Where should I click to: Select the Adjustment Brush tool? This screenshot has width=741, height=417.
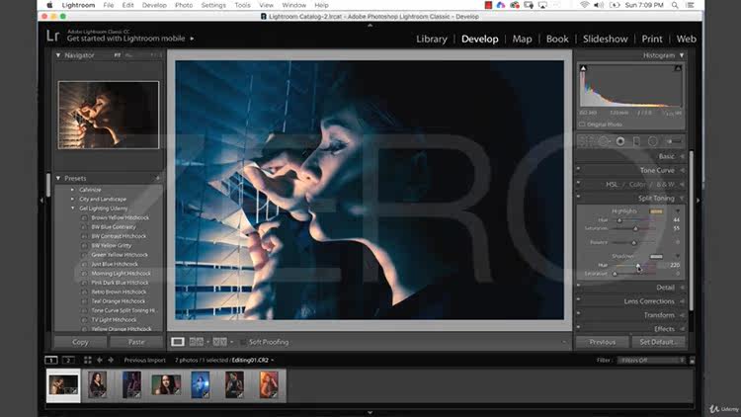[x=674, y=141]
